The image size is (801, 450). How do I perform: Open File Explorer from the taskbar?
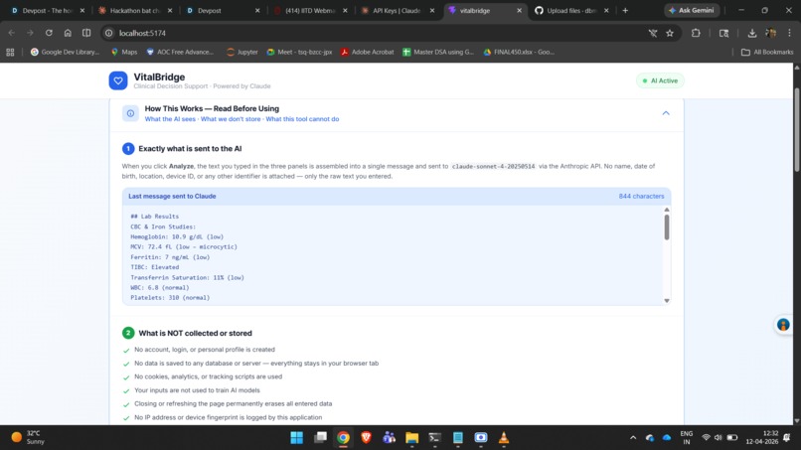tap(411, 438)
